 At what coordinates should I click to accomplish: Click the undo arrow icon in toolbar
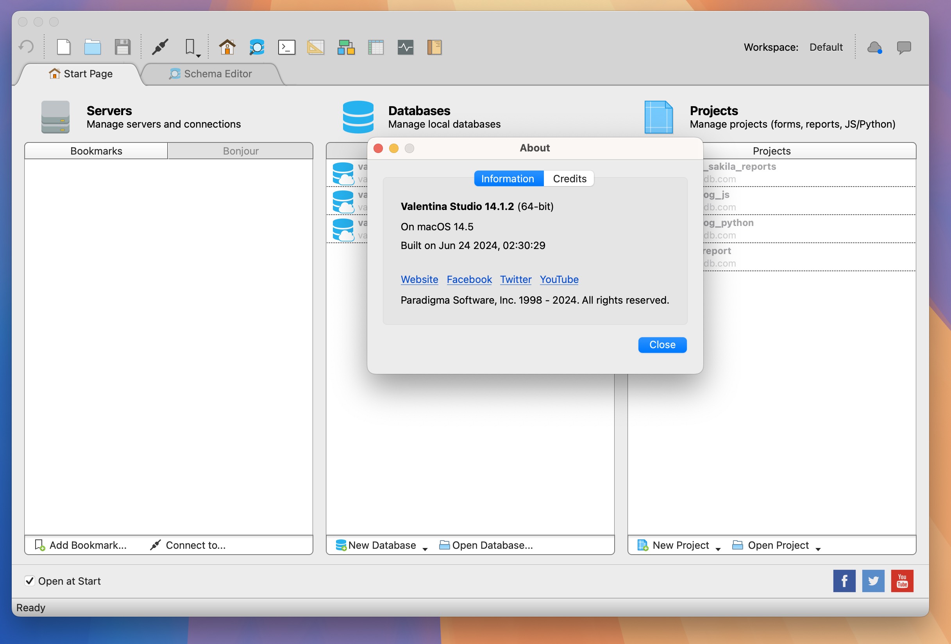[x=27, y=47]
